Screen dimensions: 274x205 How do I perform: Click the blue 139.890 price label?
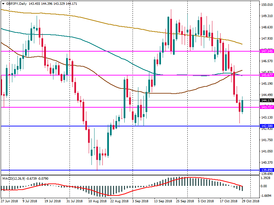click(x=266, y=170)
